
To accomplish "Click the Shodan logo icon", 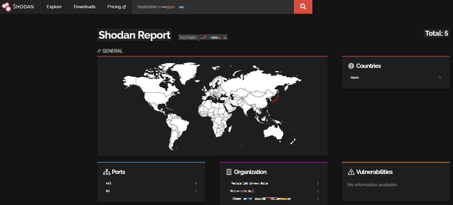I will [x=6, y=7].
